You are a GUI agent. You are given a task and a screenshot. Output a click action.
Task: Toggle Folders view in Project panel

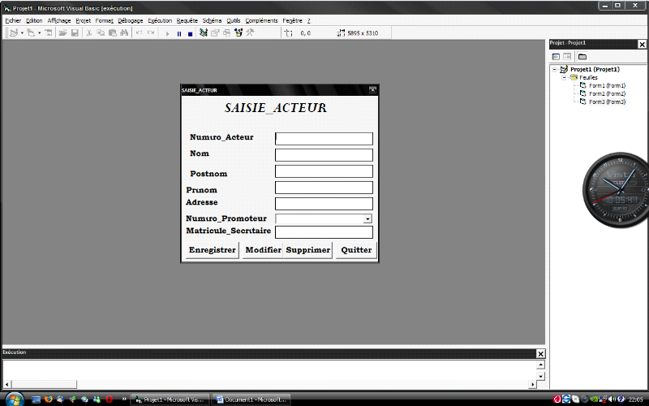pos(582,57)
